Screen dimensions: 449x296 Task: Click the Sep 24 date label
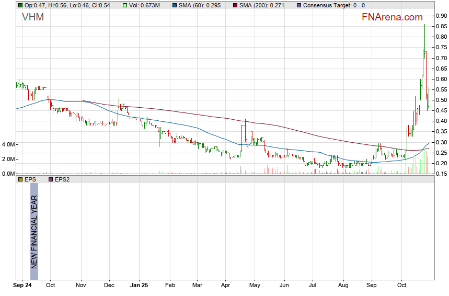22,286
